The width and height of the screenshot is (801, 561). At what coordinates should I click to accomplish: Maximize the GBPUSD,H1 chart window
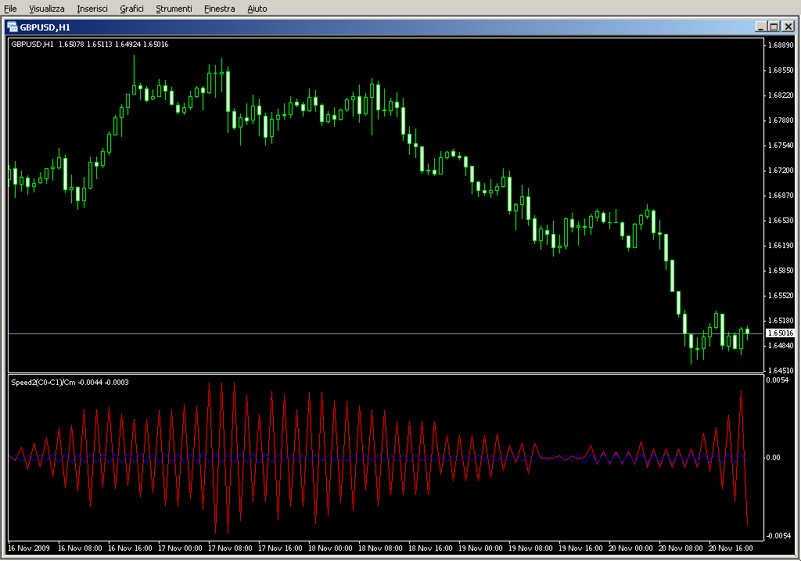[774, 26]
